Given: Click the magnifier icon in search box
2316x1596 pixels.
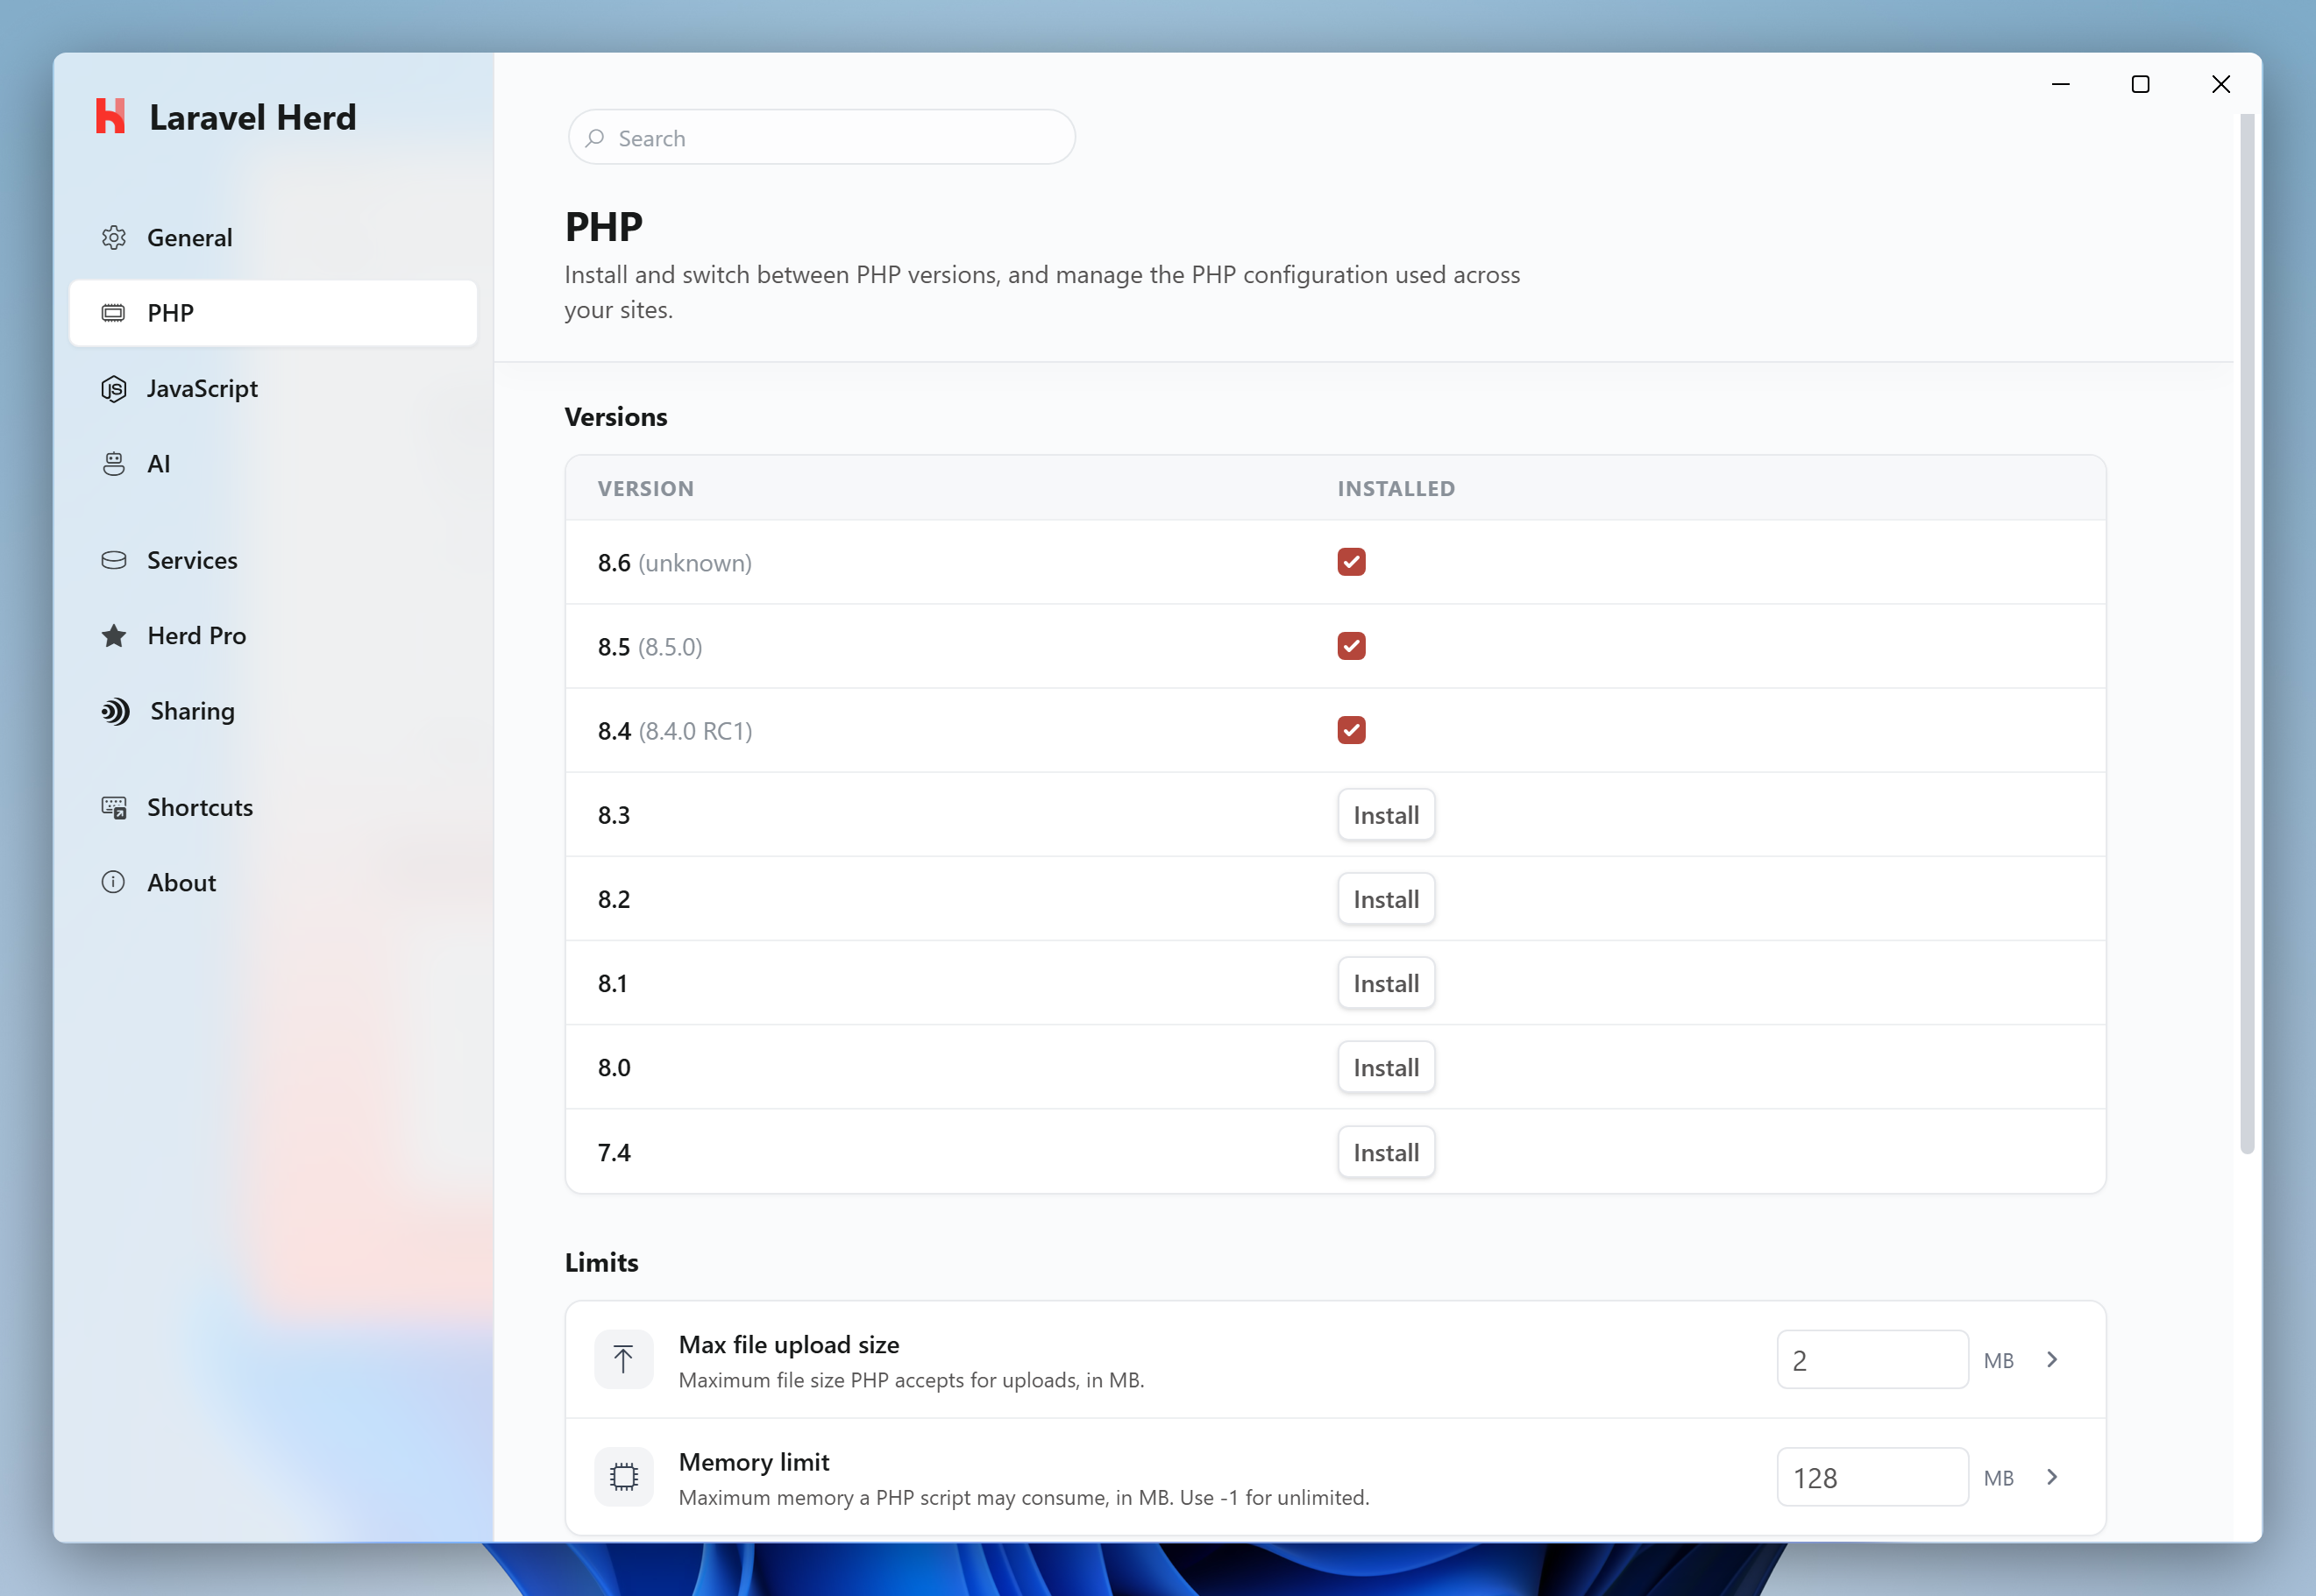Looking at the screenshot, I should [x=595, y=138].
